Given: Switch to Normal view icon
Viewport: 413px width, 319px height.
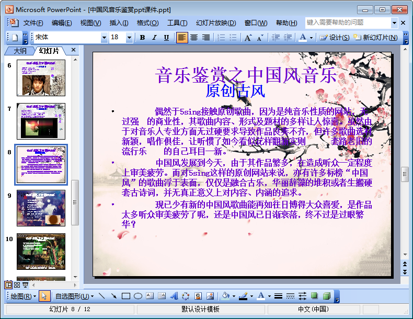Looking at the screenshot, I should pyautogui.click(x=8, y=285).
